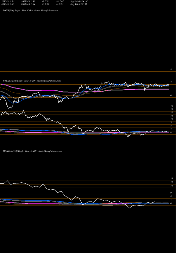Select the low price L: 7.01
The image size is (176, 253).
(60, 4)
